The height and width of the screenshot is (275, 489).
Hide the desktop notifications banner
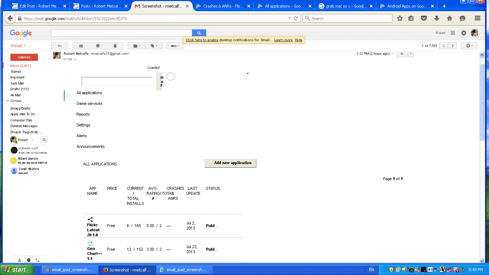pos(299,40)
